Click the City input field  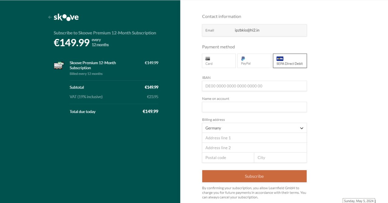click(x=280, y=158)
